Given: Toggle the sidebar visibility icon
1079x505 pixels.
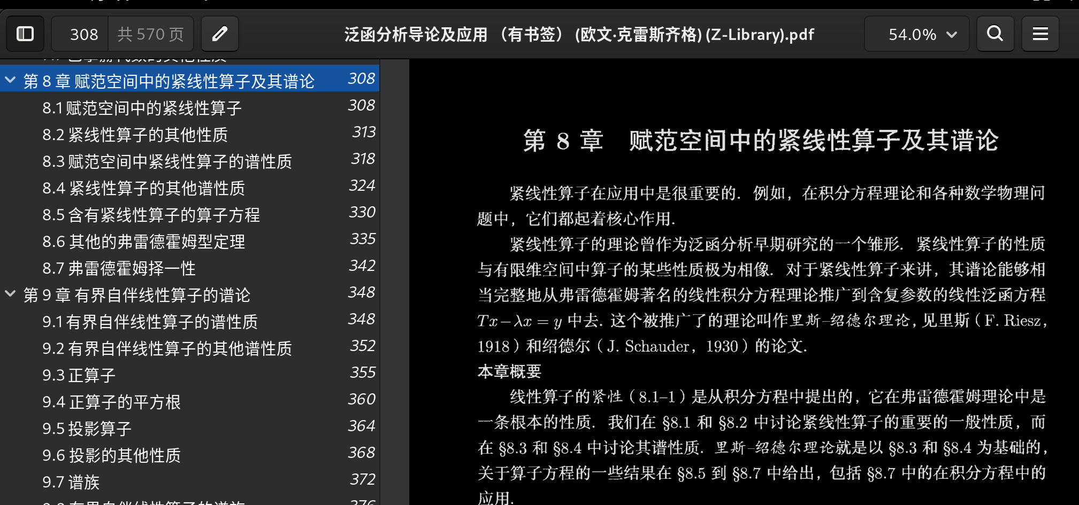Looking at the screenshot, I should [25, 34].
